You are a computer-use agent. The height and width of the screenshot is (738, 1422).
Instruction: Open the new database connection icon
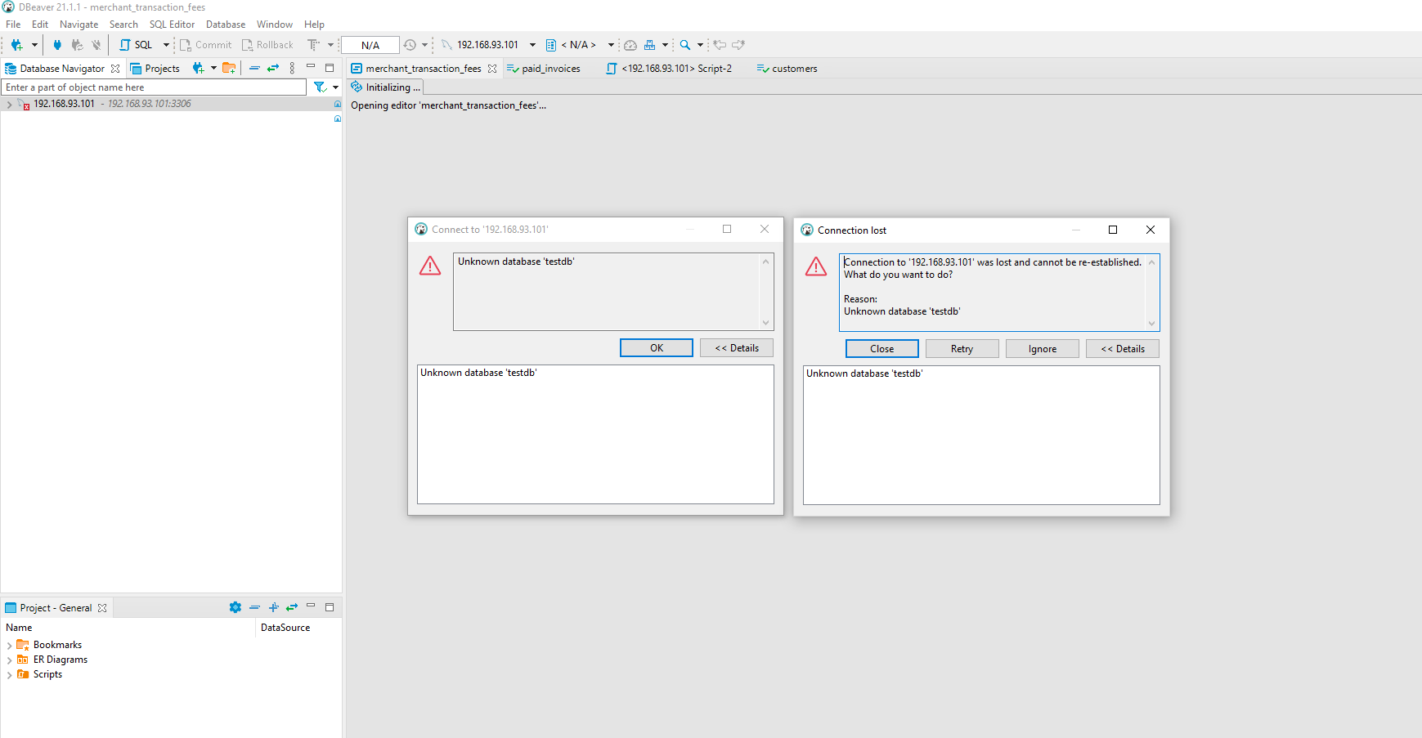pyautogui.click(x=16, y=45)
